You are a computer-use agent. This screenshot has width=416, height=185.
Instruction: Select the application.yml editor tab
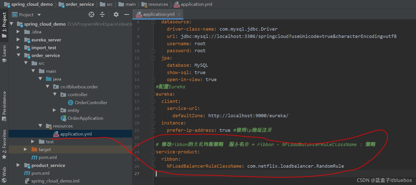tap(158, 14)
